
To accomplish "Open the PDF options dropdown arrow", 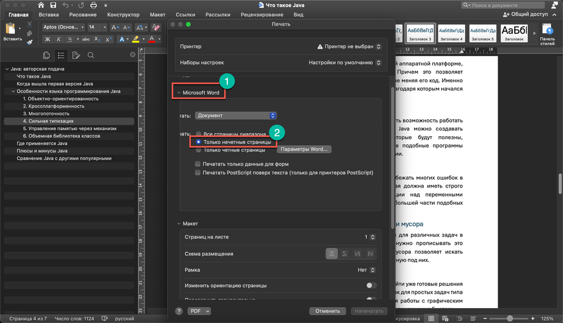I will [208, 311].
